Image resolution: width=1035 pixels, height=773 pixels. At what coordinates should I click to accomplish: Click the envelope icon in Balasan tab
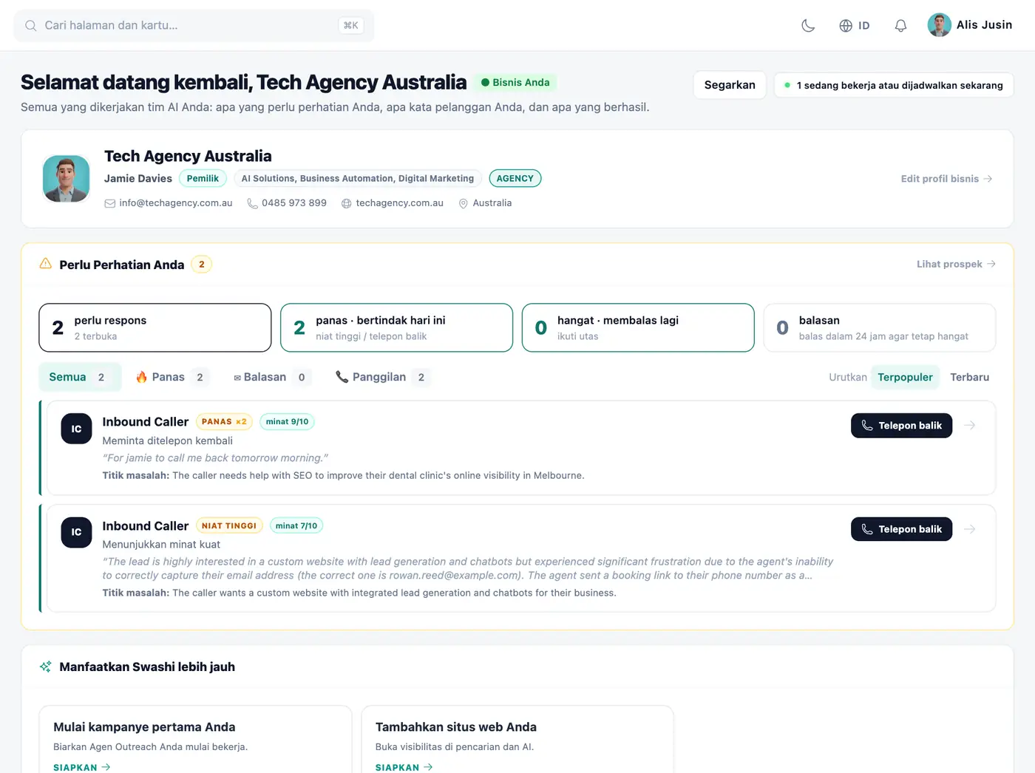tap(237, 378)
